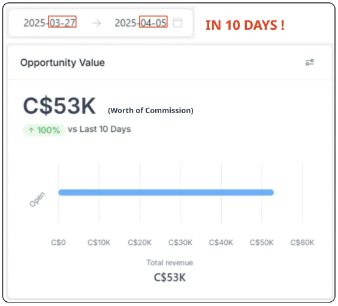Open the calendar icon in date picker
Viewport: 338px width, 306px height.
click(177, 23)
